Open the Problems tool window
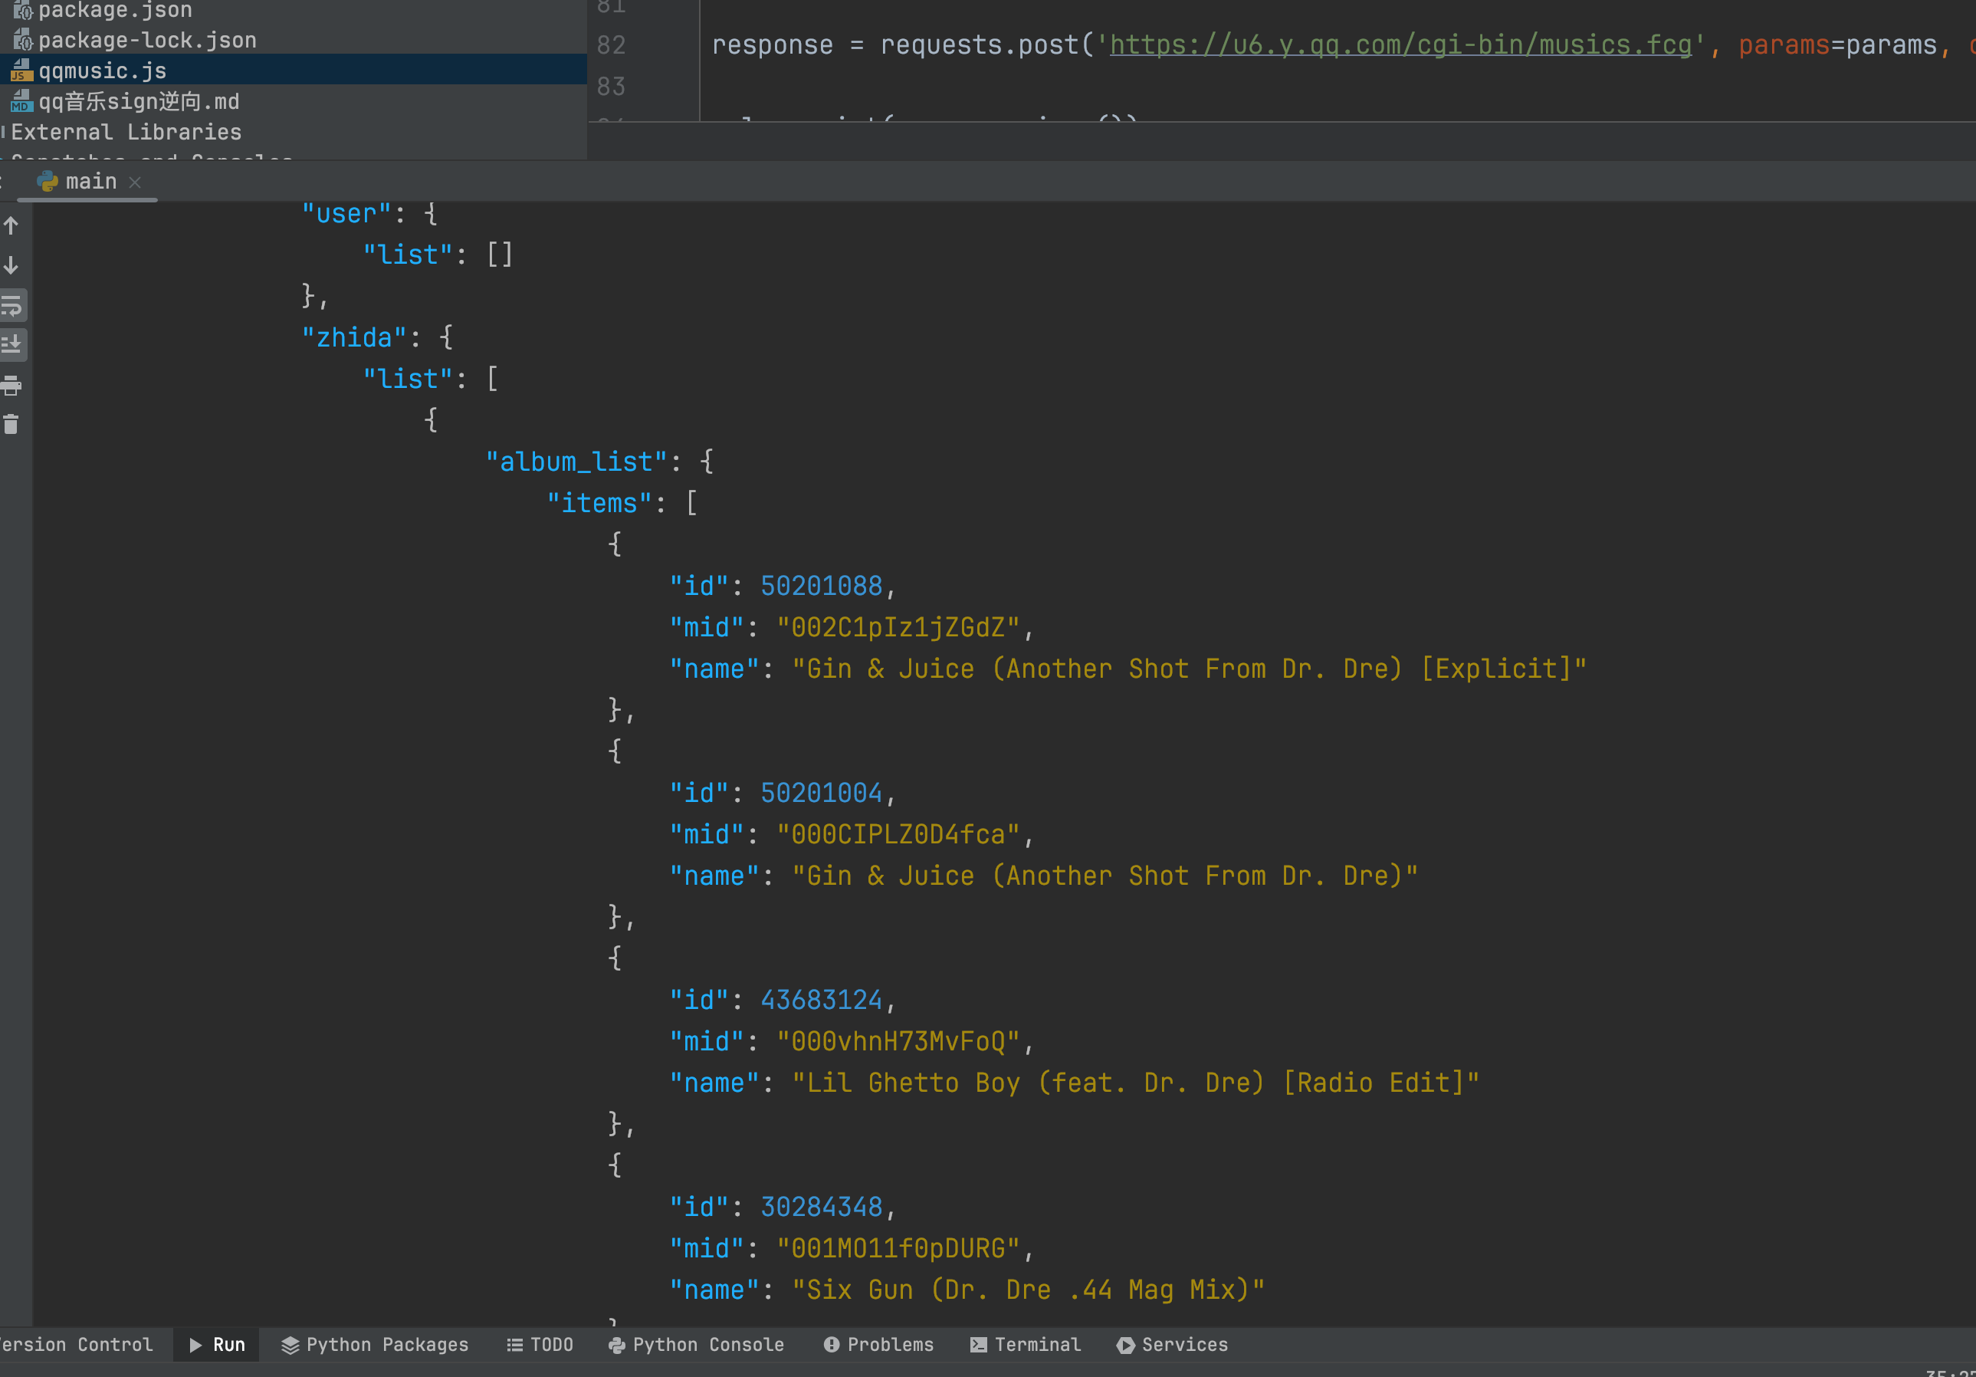This screenshot has height=1377, width=1976. 878,1344
